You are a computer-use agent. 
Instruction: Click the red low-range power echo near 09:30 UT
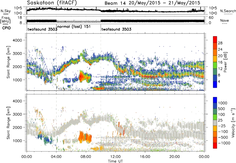pos(98,88)
